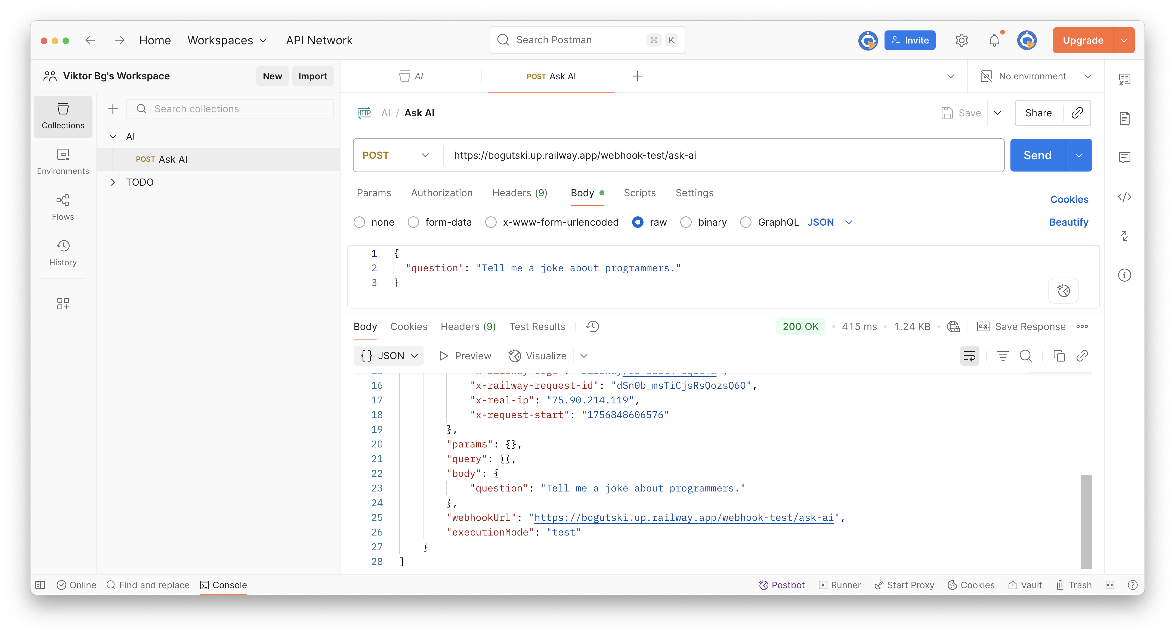Click the notifications bell icon

click(994, 41)
